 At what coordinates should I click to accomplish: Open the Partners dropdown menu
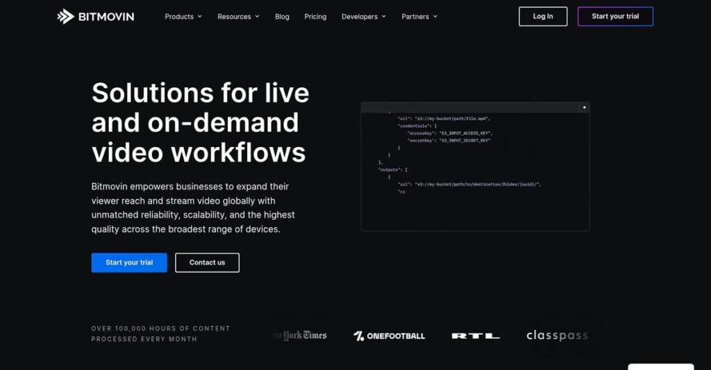(419, 17)
